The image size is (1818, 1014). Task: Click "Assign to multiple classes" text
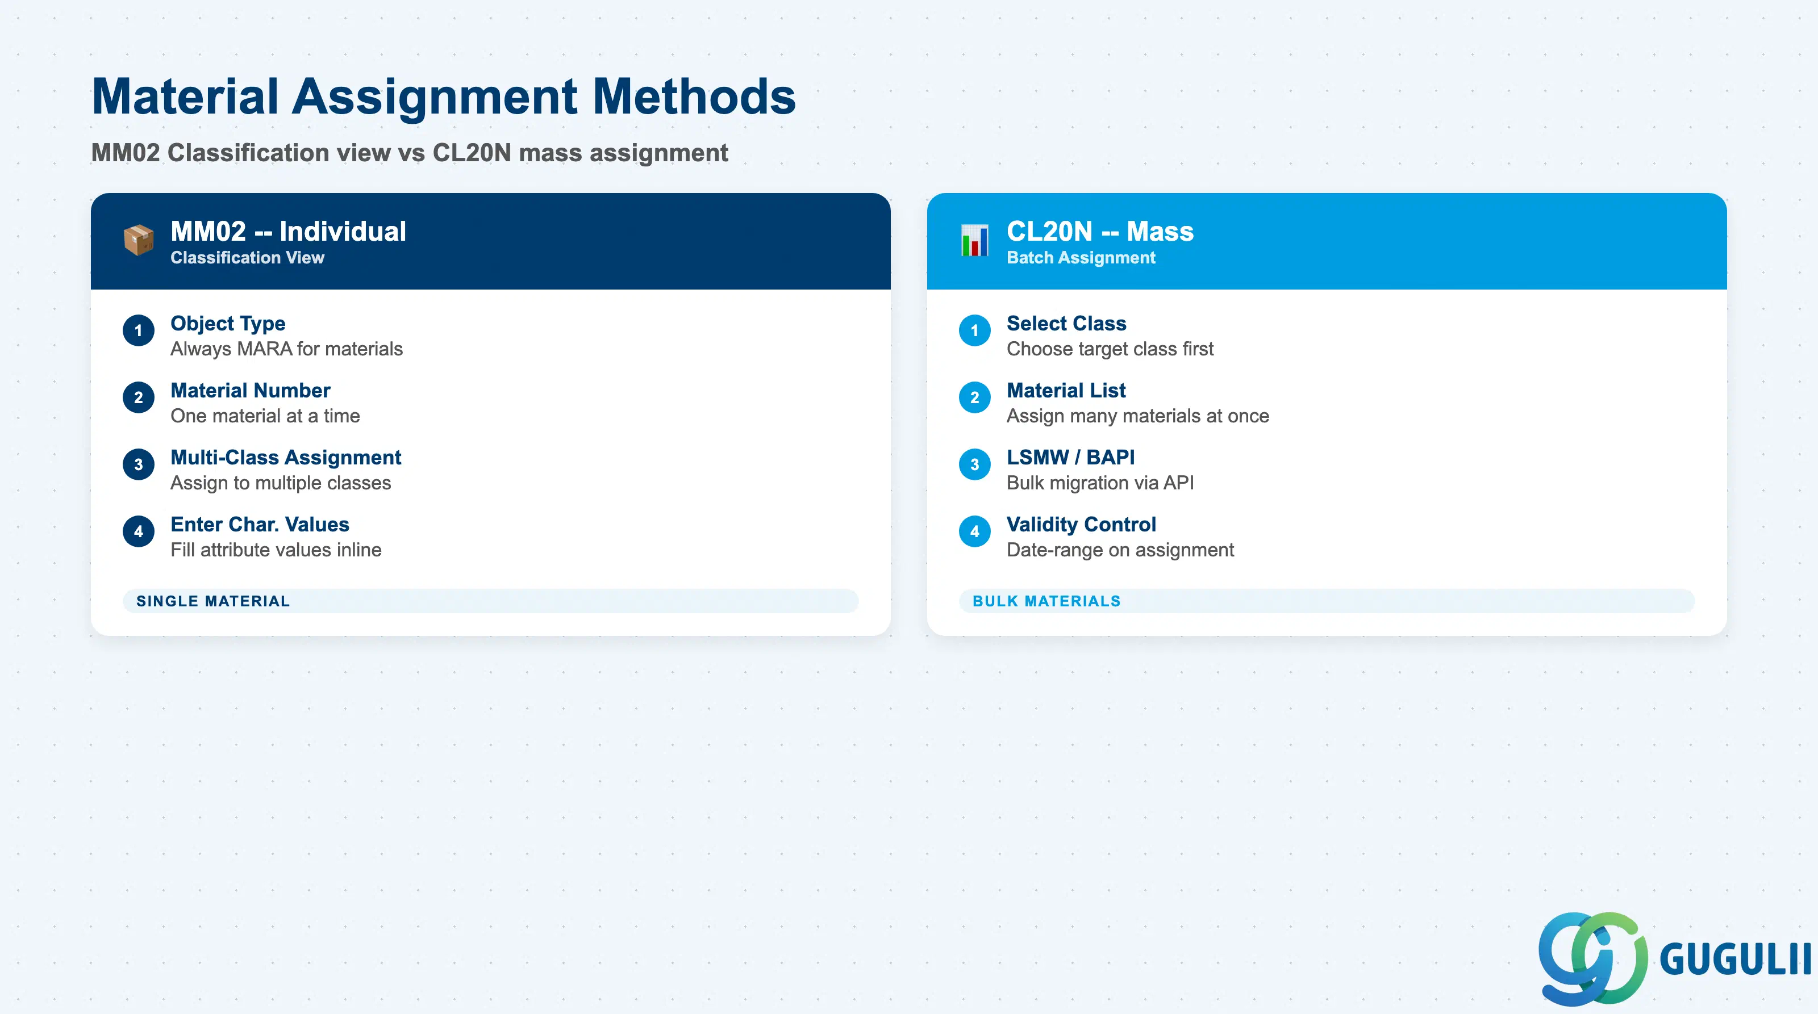click(280, 483)
